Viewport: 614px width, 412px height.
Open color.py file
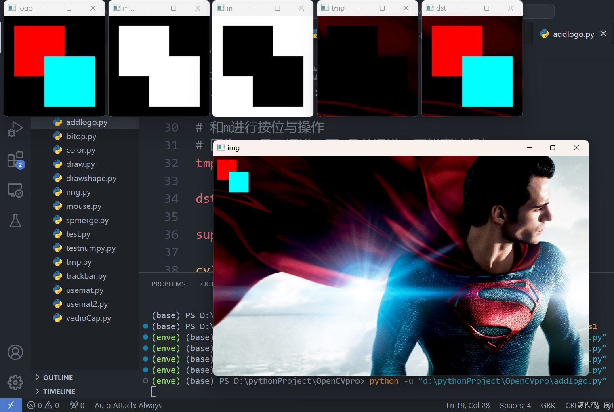click(x=84, y=150)
